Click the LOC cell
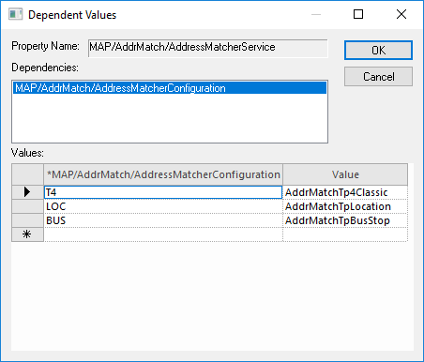Image resolution: width=424 pixels, height=362 pixels. [163, 206]
